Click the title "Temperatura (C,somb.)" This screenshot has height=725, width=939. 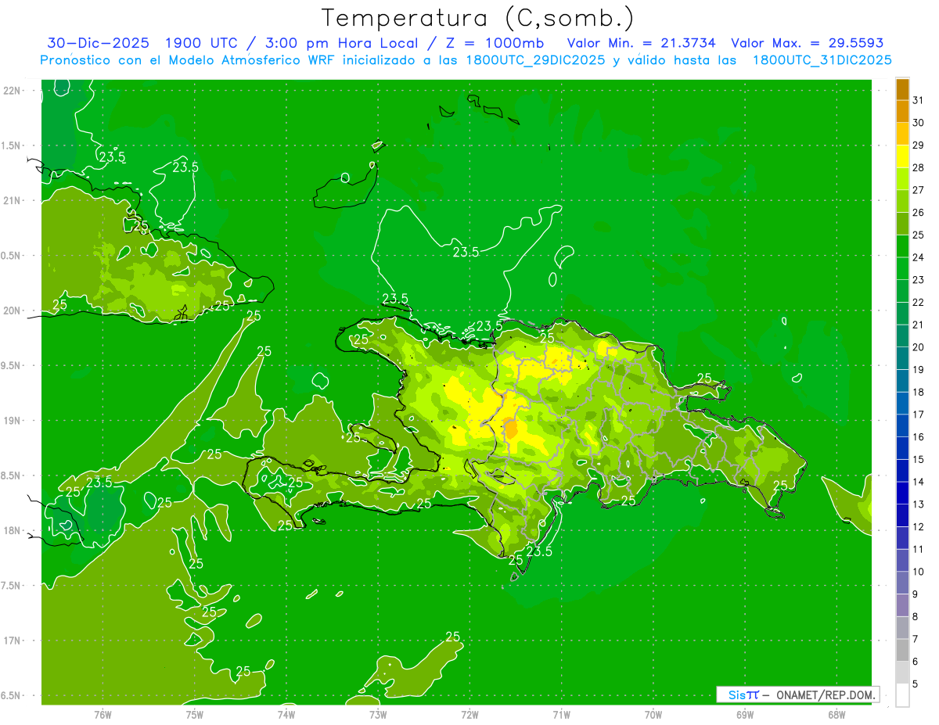(x=477, y=18)
